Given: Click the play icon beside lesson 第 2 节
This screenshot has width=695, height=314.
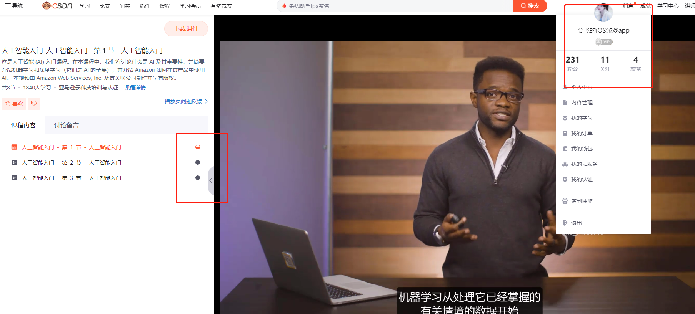Looking at the screenshot, I should [x=14, y=162].
